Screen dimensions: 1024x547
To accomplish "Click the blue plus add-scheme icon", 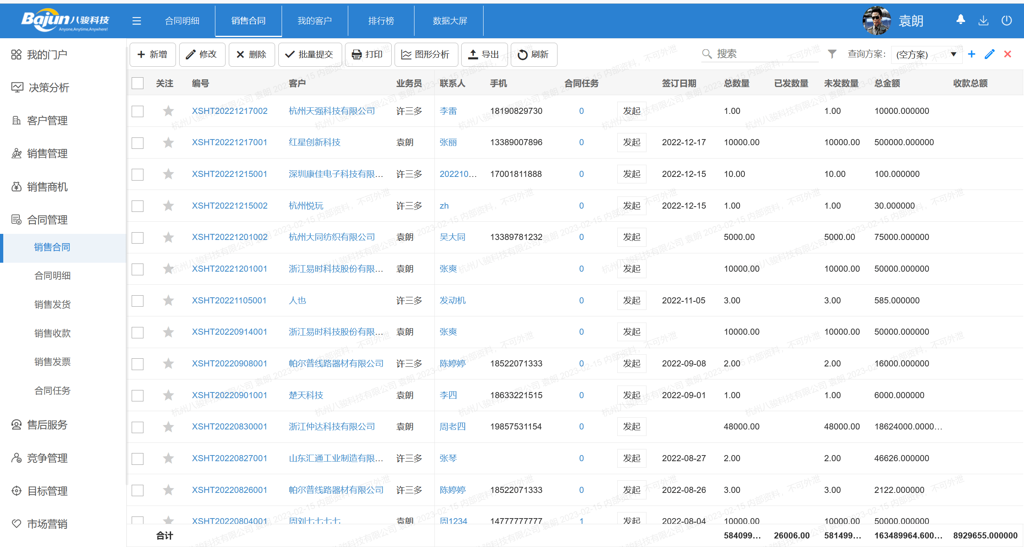I will [x=972, y=54].
